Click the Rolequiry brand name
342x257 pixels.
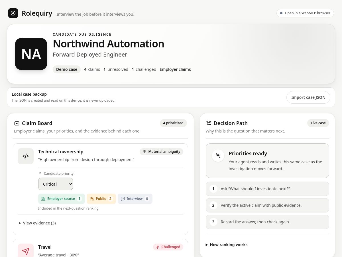[x=37, y=13]
